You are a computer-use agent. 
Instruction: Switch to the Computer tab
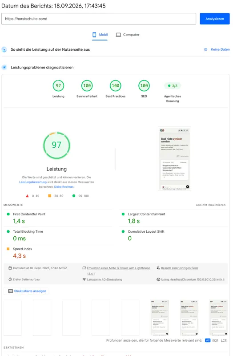(x=128, y=35)
